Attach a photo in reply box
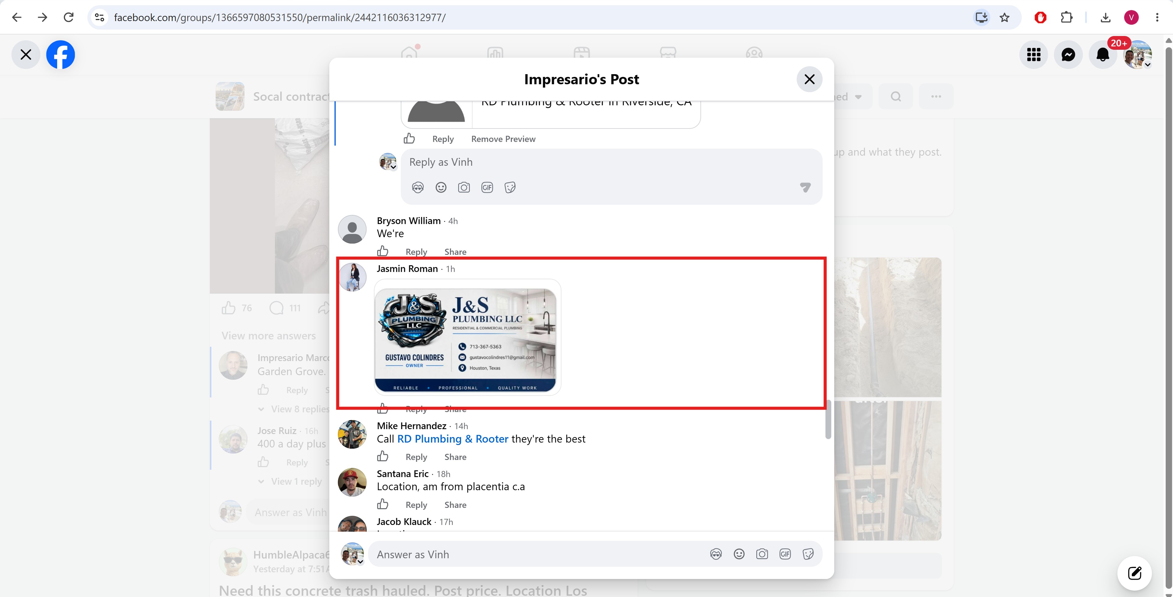The height and width of the screenshot is (597, 1173). [x=464, y=187]
